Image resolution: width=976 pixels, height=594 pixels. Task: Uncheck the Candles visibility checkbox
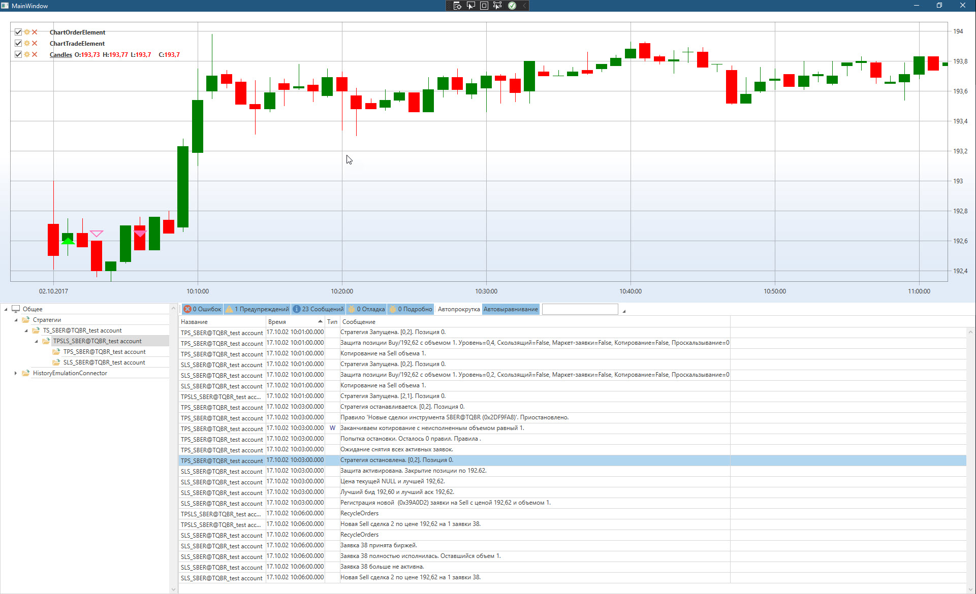click(x=18, y=54)
